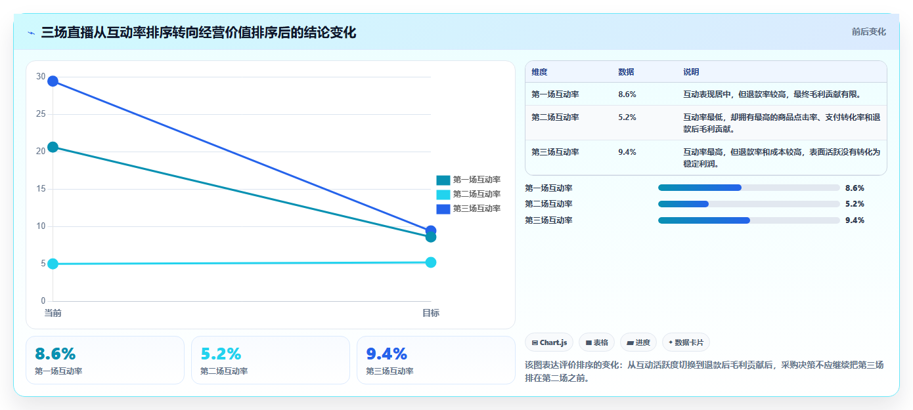Click the 表格 tag icon
Image resolution: width=913 pixels, height=410 pixels.
[589, 342]
